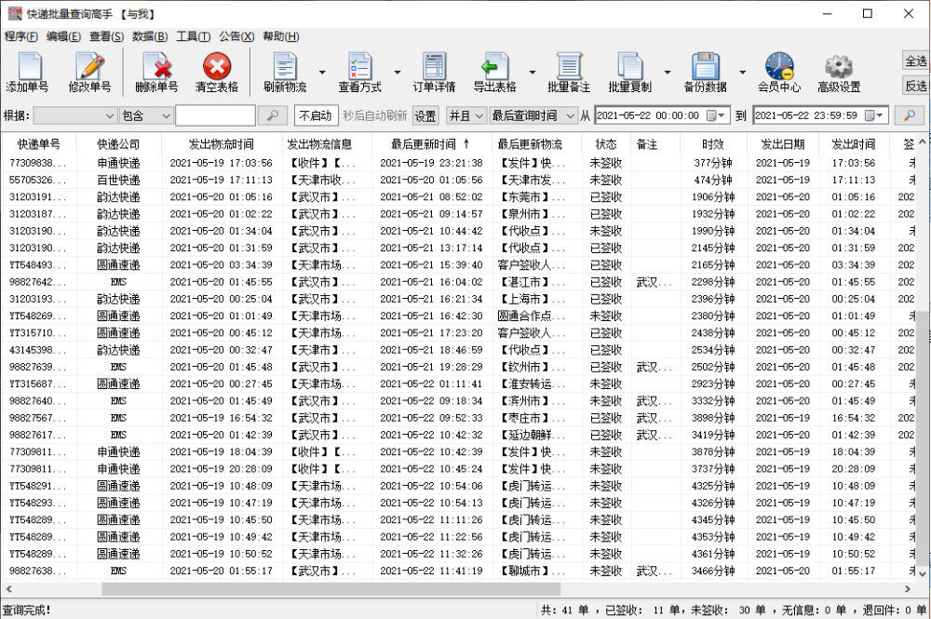Export the table via 导出表格
Image resolution: width=931 pixels, height=619 pixels.
point(494,72)
